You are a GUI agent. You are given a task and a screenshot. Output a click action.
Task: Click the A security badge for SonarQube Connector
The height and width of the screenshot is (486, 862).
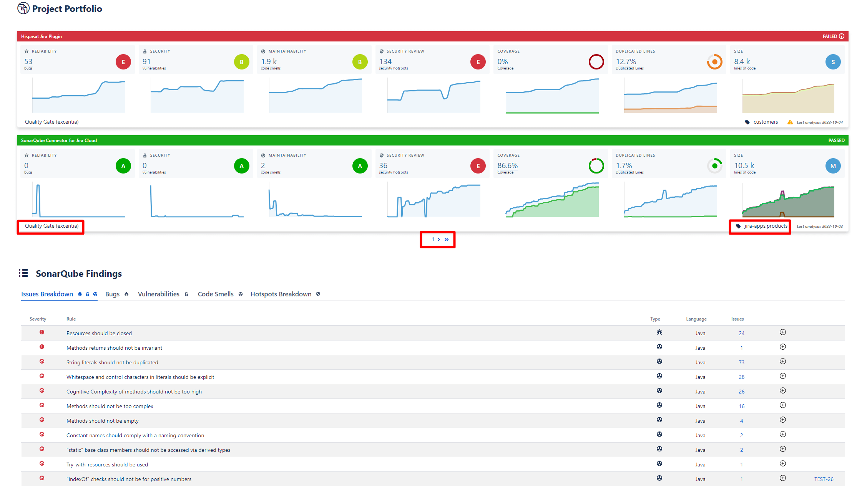click(x=242, y=166)
